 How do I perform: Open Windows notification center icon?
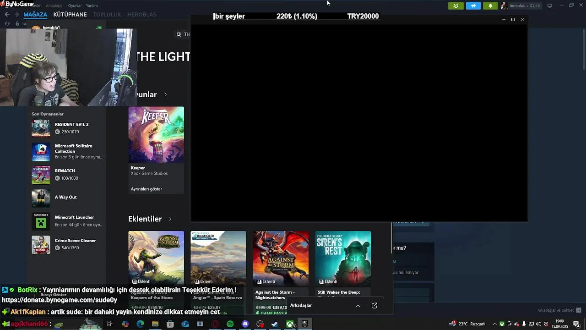point(576,324)
